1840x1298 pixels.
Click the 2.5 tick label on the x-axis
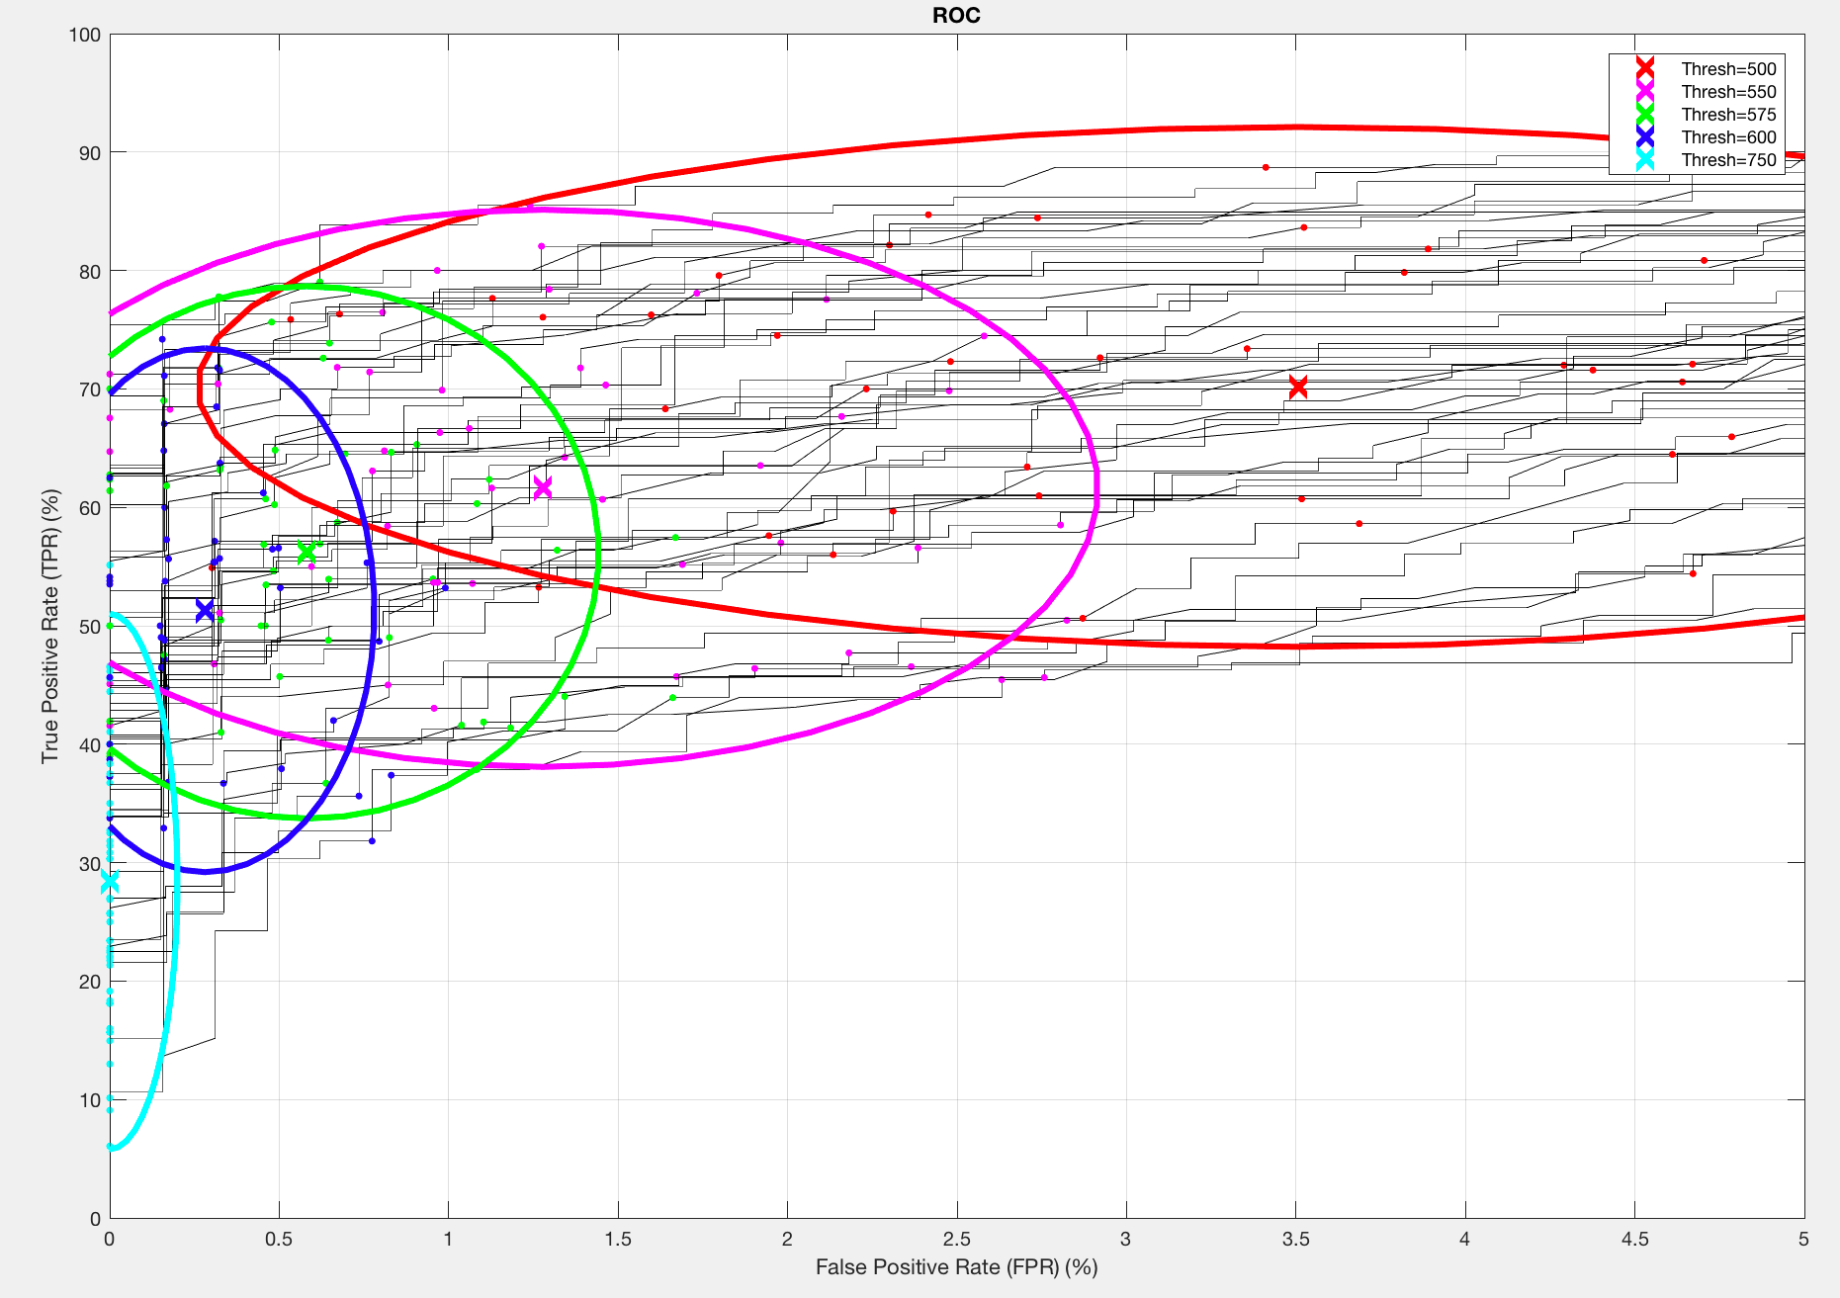[956, 1240]
